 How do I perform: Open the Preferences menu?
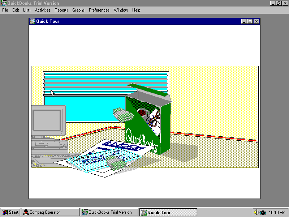99,10
